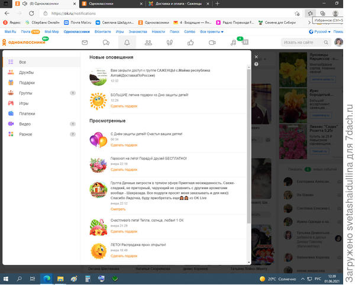This screenshot has width=355, height=285.
Task: Click the balloons notification image
Action: 98,140
